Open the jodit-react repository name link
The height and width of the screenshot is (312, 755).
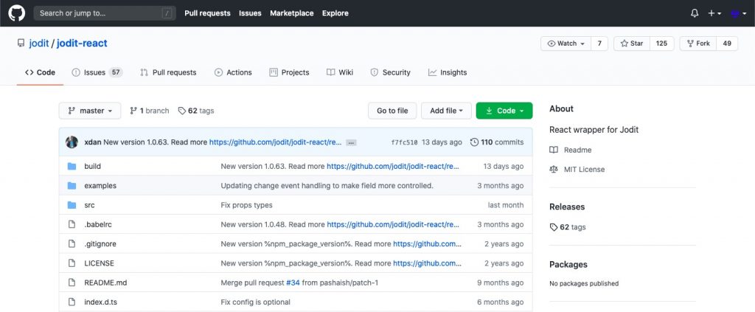(x=82, y=44)
